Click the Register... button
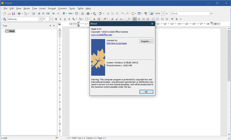The height and width of the screenshot is (140, 231). point(146,41)
